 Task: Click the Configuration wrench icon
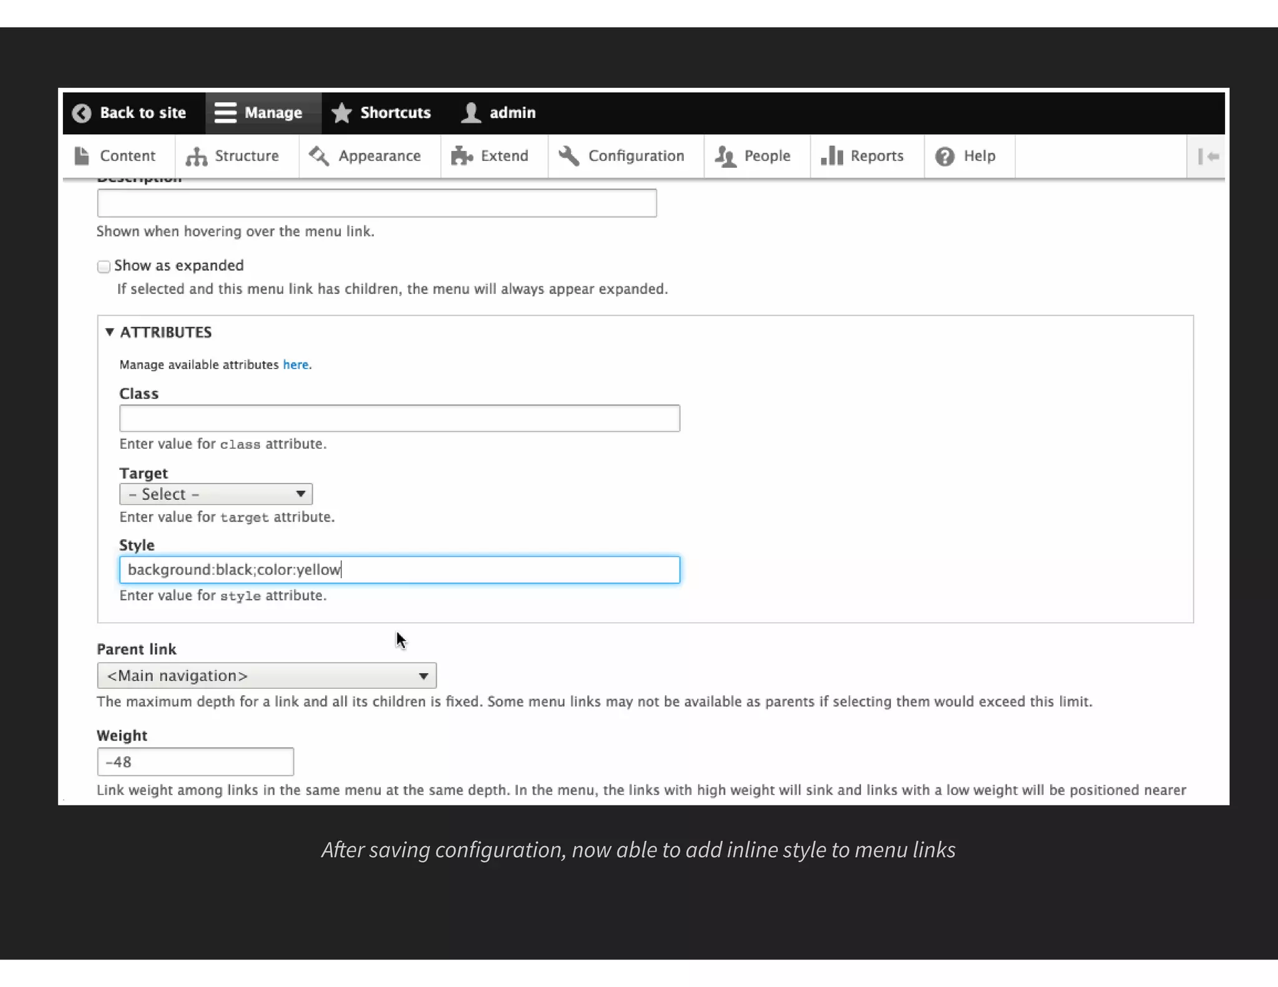pyautogui.click(x=568, y=156)
